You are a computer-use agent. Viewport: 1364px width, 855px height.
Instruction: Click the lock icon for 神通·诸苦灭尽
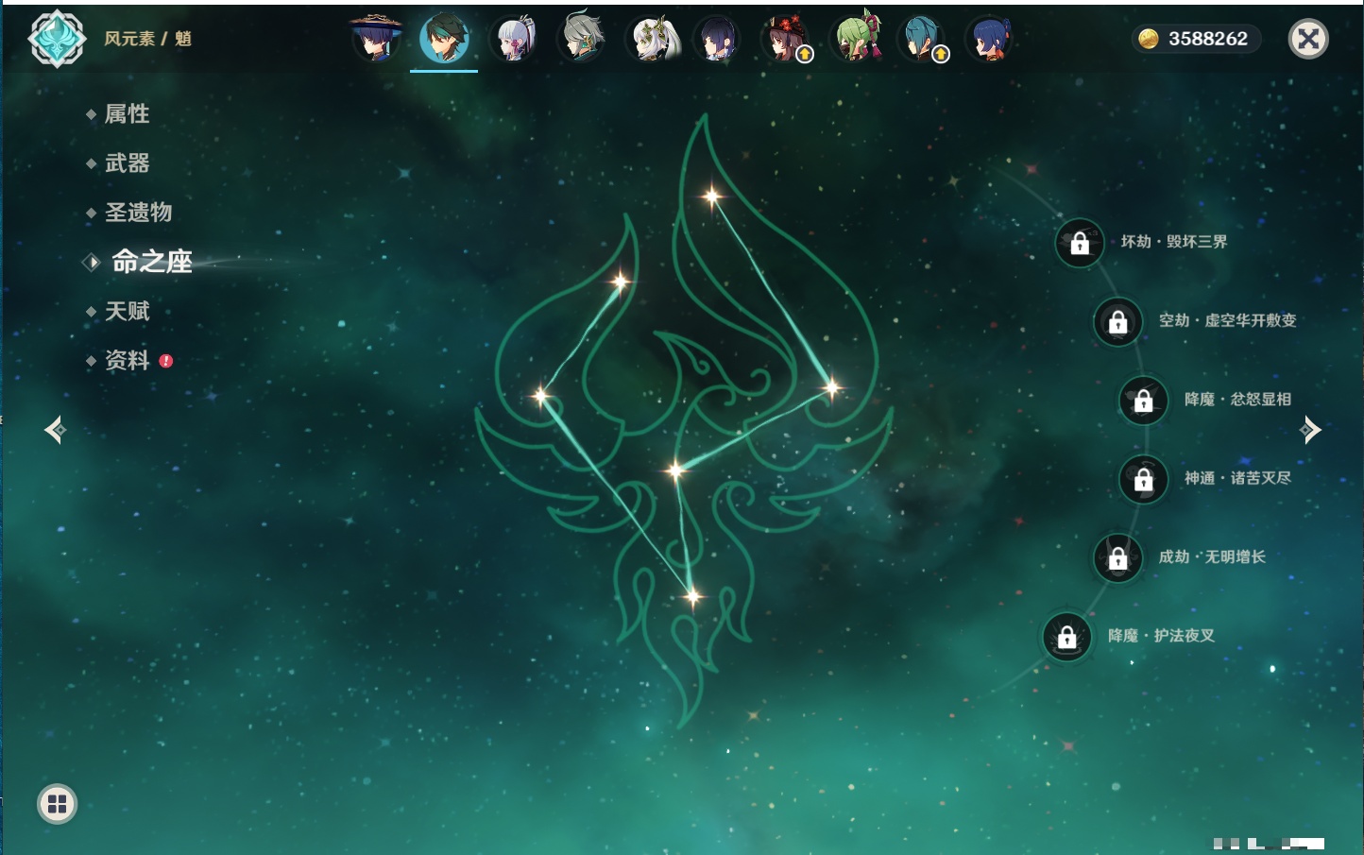1143,479
